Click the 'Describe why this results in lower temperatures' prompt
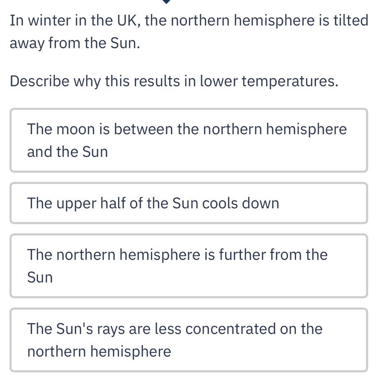The width and height of the screenshot is (382, 376). pyautogui.click(x=175, y=81)
